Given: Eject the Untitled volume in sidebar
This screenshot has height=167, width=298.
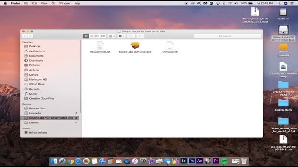Looking at the screenshot, I should click(76, 122).
